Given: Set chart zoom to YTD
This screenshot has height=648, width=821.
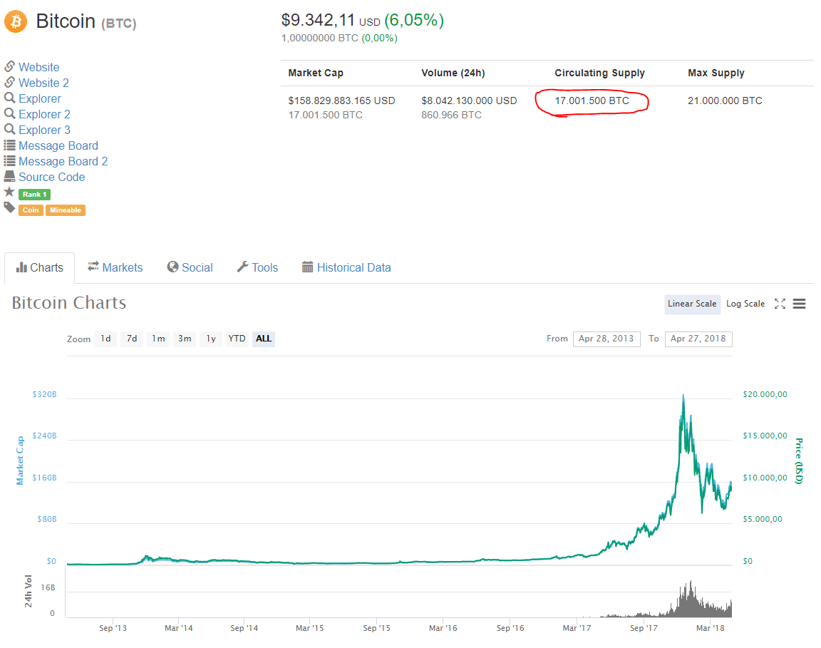Looking at the screenshot, I should (237, 339).
